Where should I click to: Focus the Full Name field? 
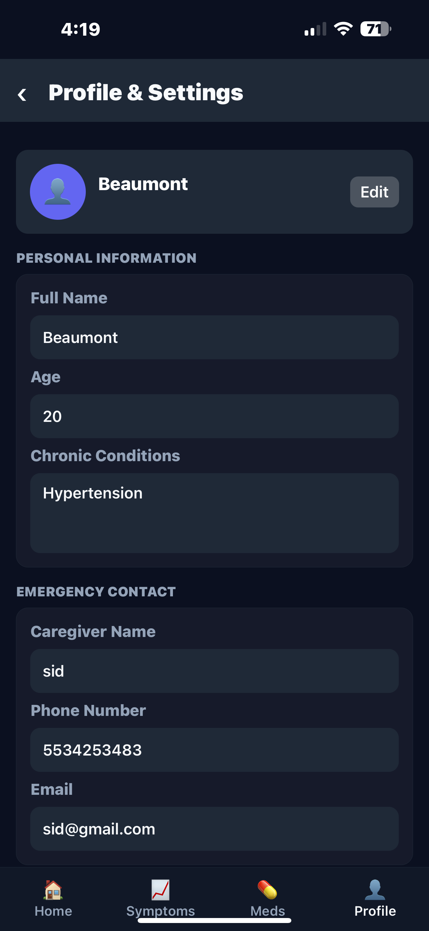click(214, 337)
